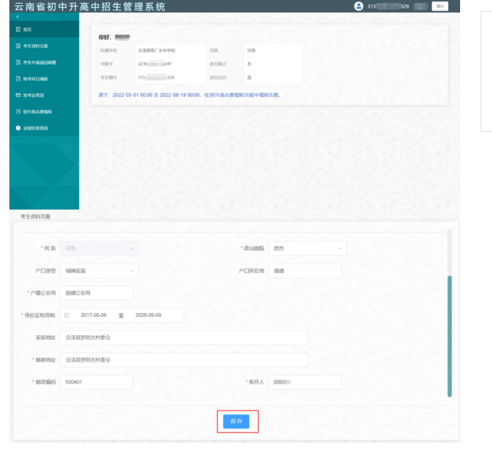Select the start date 2017-05-09
This screenshot has width=492, height=451.
click(x=93, y=315)
